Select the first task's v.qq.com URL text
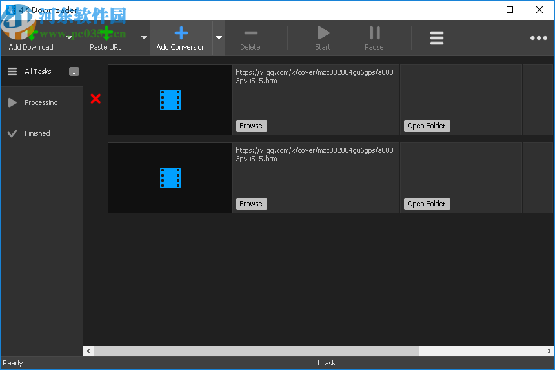 point(314,76)
